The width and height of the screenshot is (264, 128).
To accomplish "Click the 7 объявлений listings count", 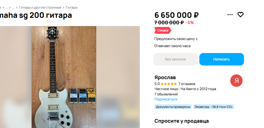I will pos(166,94).
